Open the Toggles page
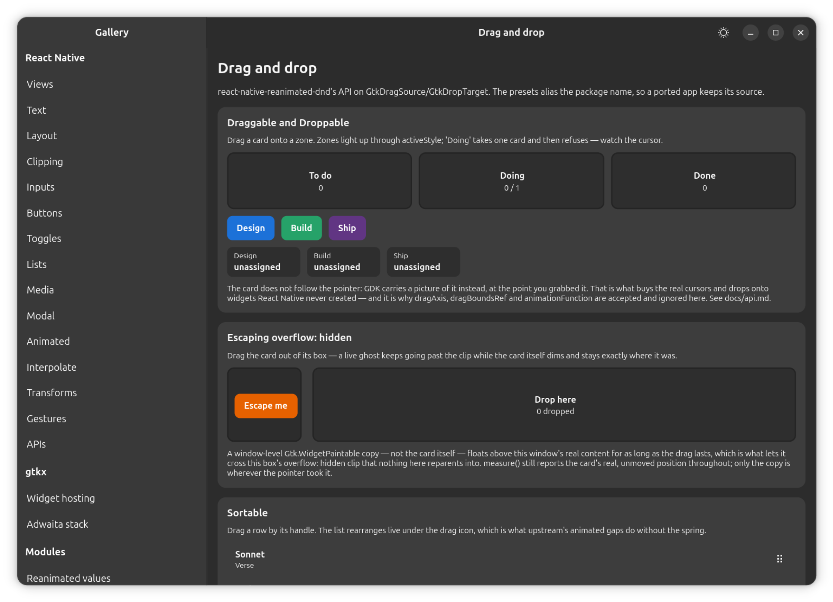This screenshot has width=833, height=602. pos(112,238)
